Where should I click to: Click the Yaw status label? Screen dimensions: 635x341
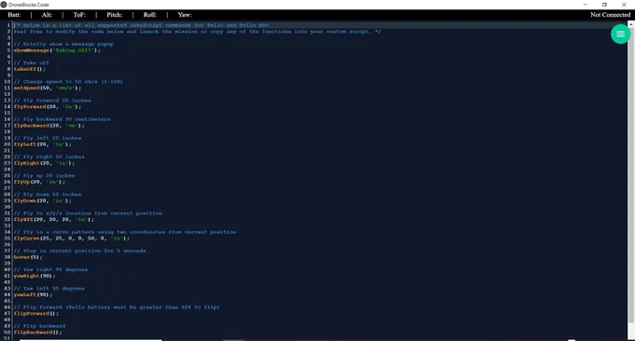185,15
